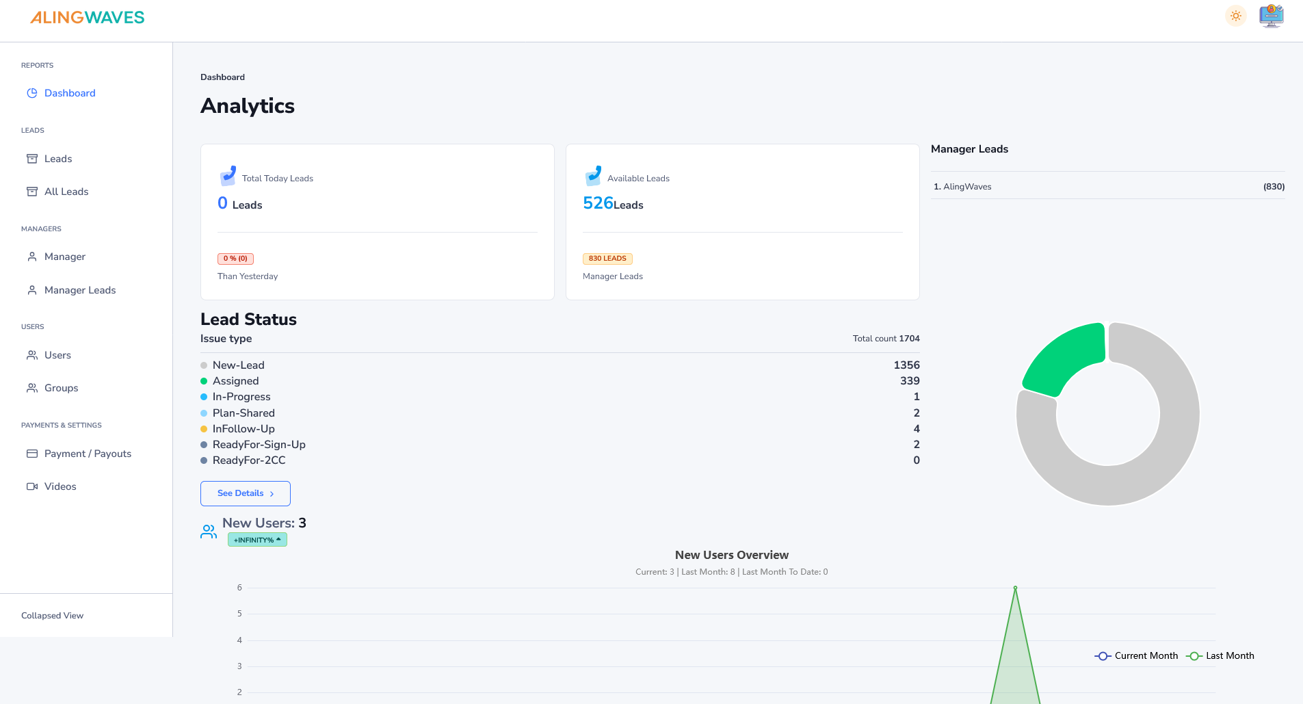
Task: Click the AlingWaves logo link
Action: [x=87, y=18]
